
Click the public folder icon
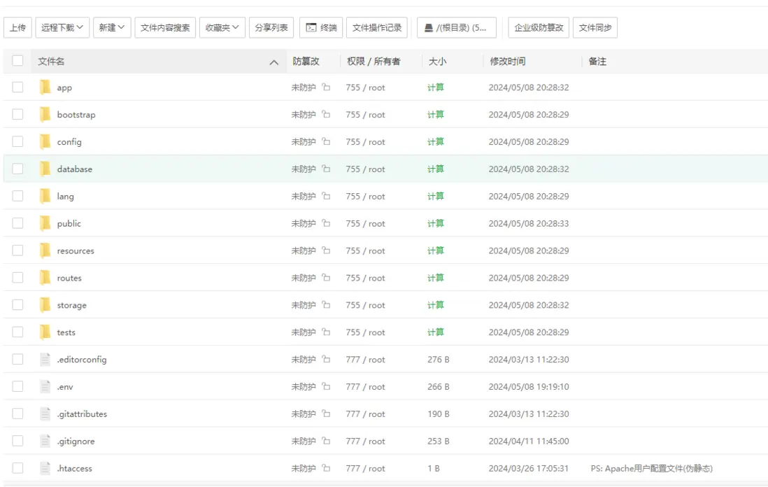click(45, 224)
